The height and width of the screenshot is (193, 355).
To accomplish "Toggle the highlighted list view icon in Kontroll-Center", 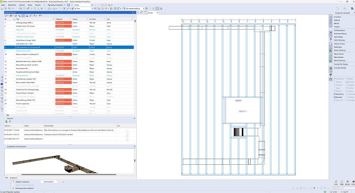I will pyautogui.click(x=23, y=16).
